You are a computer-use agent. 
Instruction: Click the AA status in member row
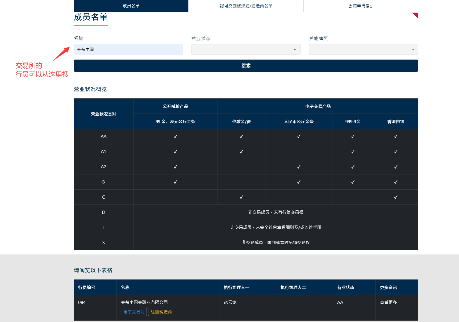340,302
